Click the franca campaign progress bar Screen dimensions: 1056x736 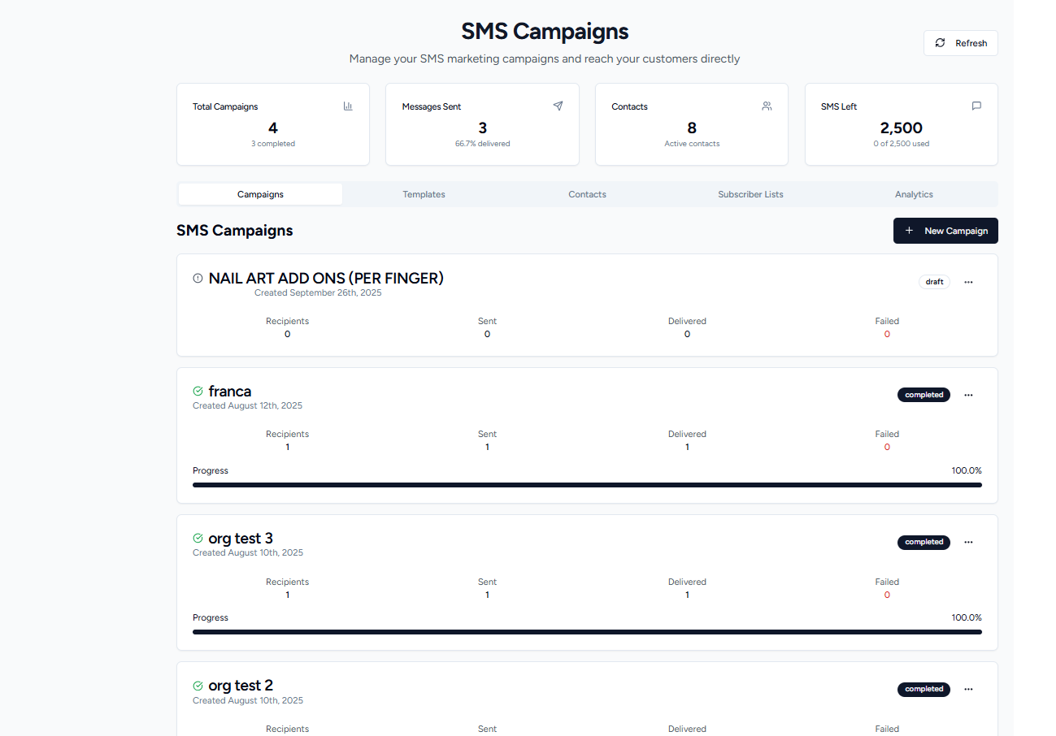click(x=587, y=485)
